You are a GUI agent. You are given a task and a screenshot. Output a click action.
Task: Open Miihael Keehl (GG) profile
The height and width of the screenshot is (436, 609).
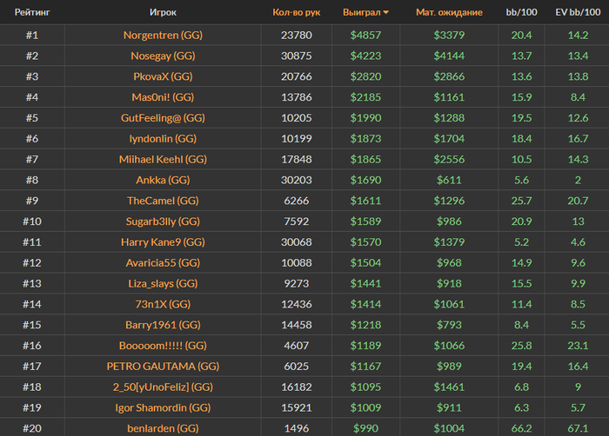[x=163, y=160]
